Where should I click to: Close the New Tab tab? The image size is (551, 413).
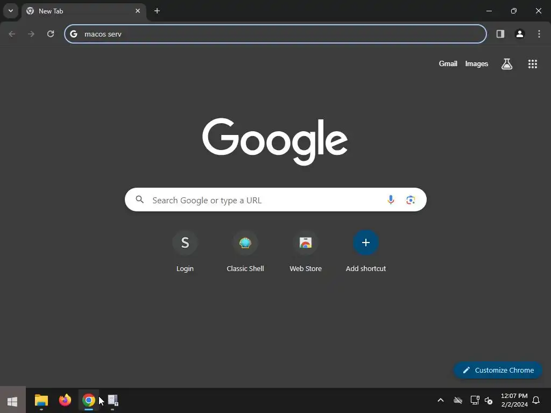[138, 11]
